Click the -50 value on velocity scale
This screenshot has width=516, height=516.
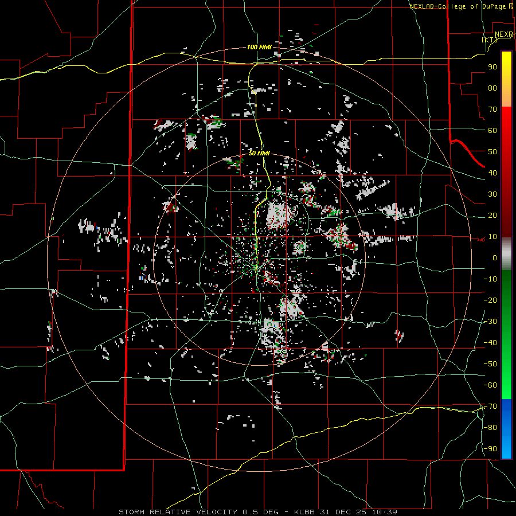point(490,364)
